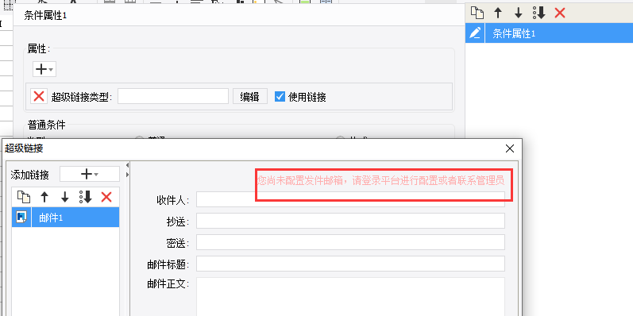Move 条件属性1 down in right panel
This screenshot has height=316, width=633.
[519, 13]
